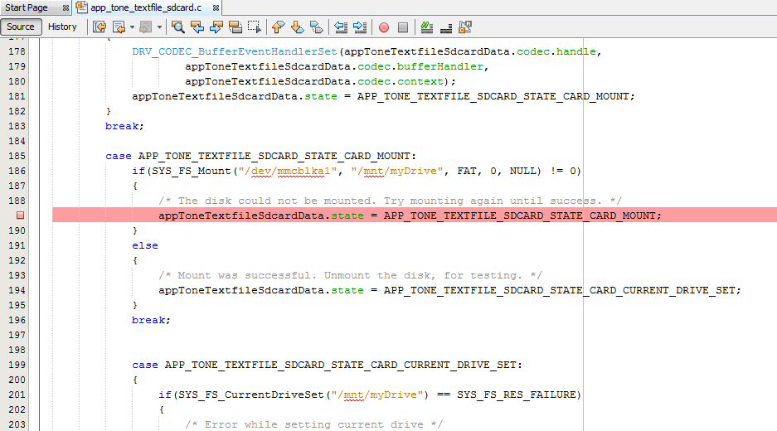Shift line left icon

click(341, 27)
